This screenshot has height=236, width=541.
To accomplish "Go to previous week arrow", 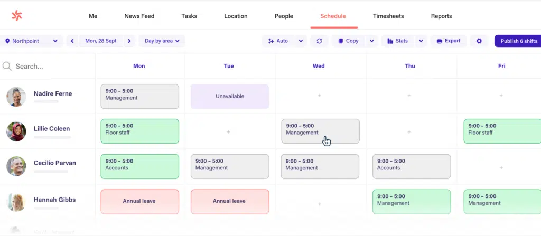I will (x=72, y=41).
